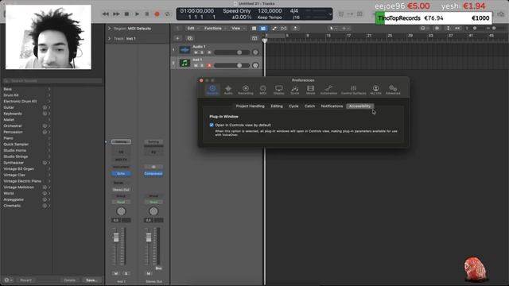Mute the Inst 1 track

196,65
